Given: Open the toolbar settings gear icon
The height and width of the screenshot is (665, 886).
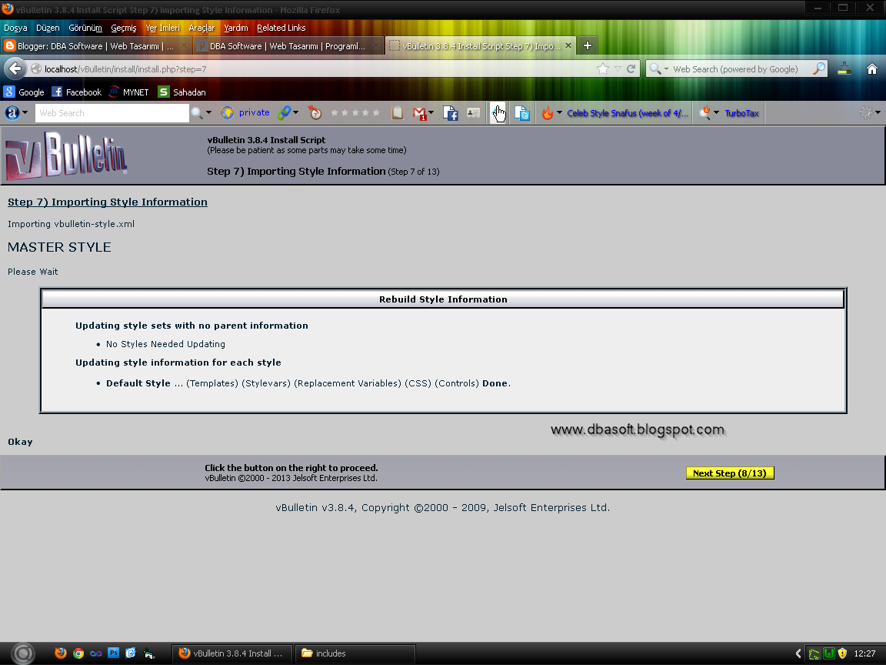Looking at the screenshot, I should [x=866, y=112].
